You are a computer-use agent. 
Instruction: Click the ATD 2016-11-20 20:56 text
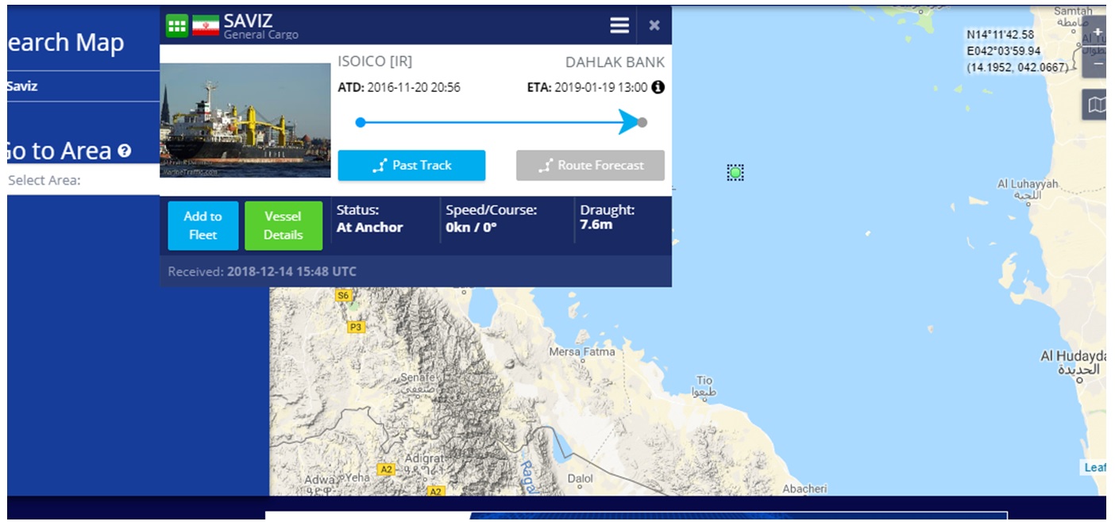click(x=399, y=87)
